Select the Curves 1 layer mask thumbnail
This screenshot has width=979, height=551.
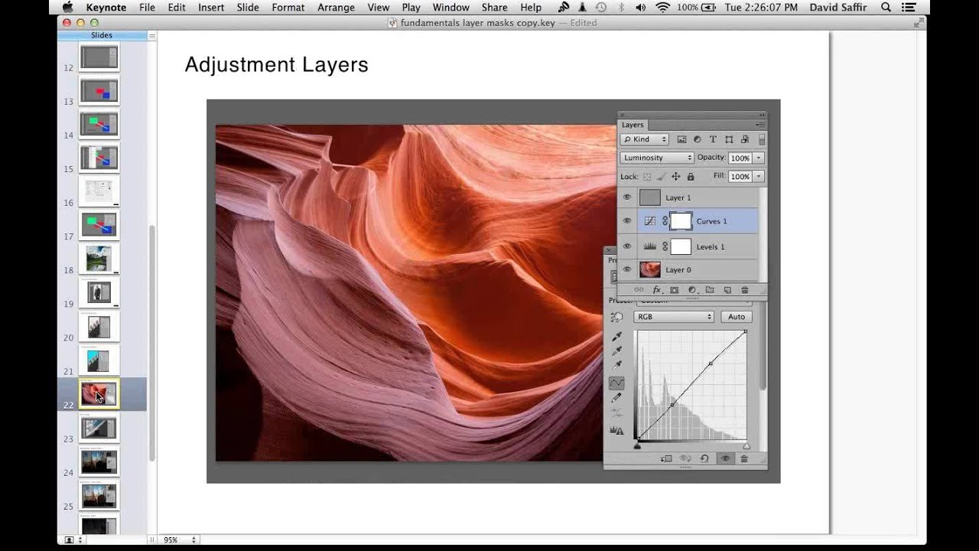[x=681, y=221]
